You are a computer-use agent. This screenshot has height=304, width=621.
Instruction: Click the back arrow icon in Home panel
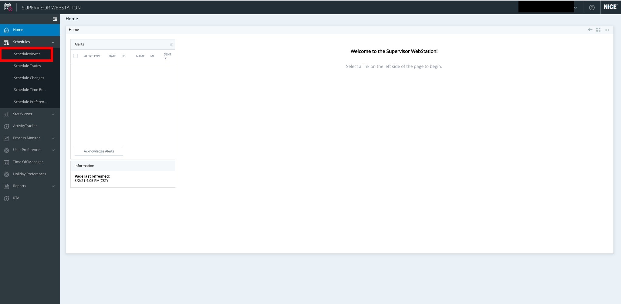[590, 30]
